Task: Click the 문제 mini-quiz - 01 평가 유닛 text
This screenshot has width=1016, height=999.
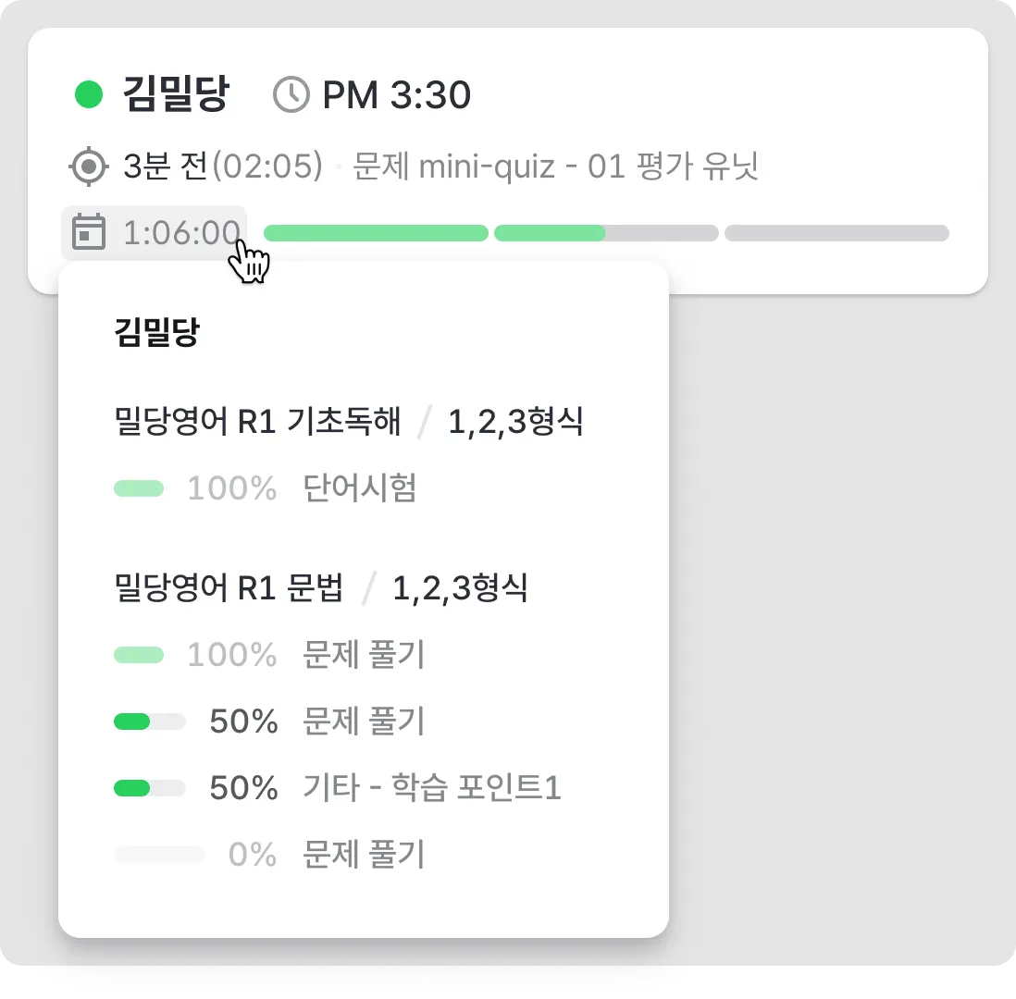Action: pyautogui.click(x=555, y=167)
